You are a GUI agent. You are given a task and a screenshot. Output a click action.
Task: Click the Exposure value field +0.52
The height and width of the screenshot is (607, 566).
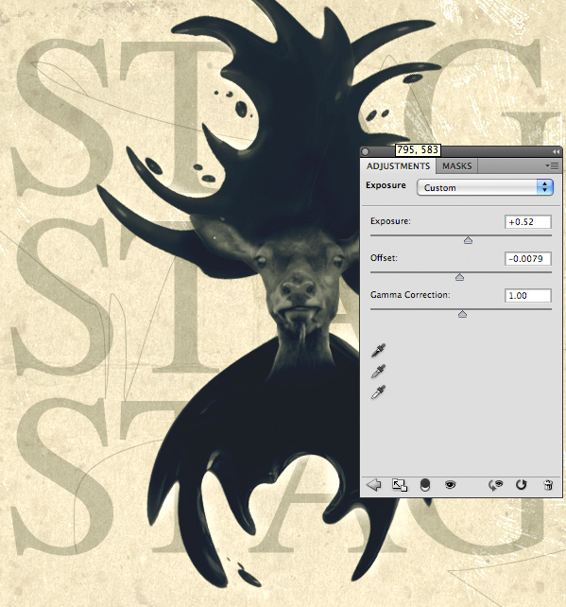pyautogui.click(x=527, y=222)
